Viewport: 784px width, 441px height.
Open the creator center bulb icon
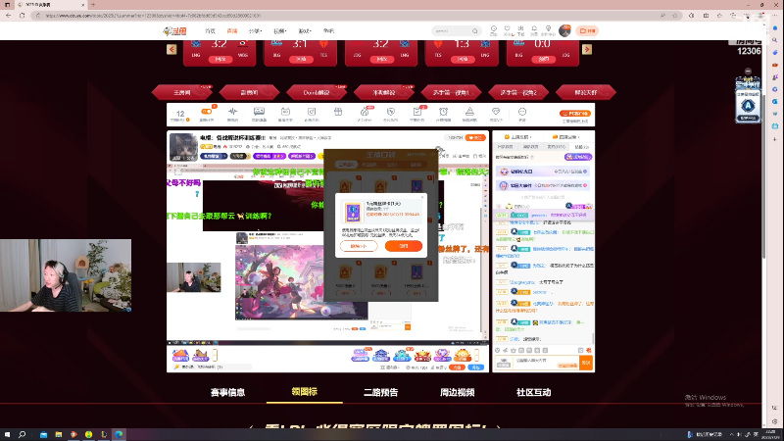pyautogui.click(x=548, y=30)
